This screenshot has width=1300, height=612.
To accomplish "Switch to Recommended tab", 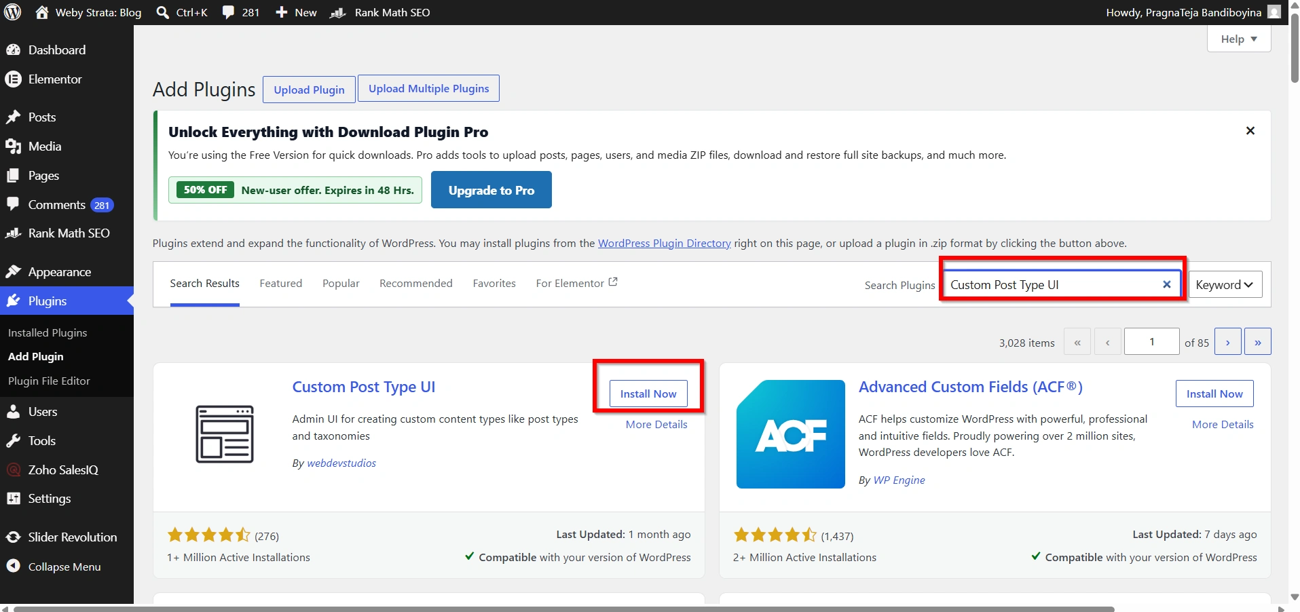I will [416, 284].
